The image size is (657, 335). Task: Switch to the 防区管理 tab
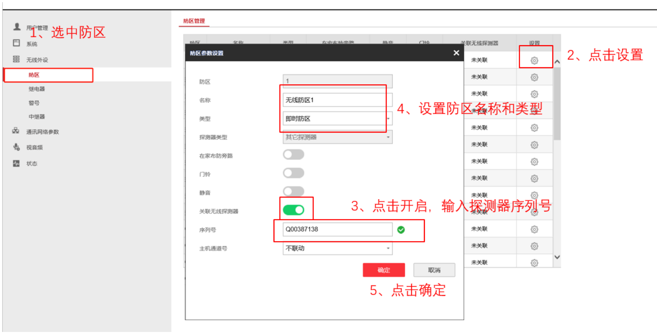[194, 21]
